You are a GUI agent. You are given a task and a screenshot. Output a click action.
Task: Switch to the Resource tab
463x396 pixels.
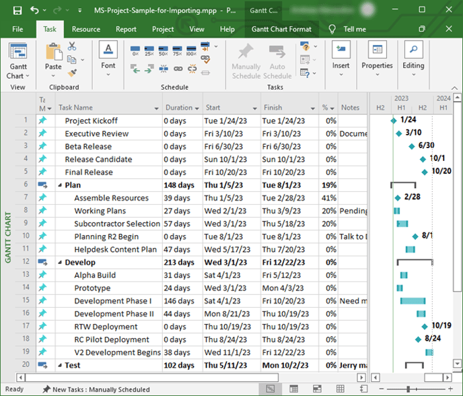(x=86, y=29)
